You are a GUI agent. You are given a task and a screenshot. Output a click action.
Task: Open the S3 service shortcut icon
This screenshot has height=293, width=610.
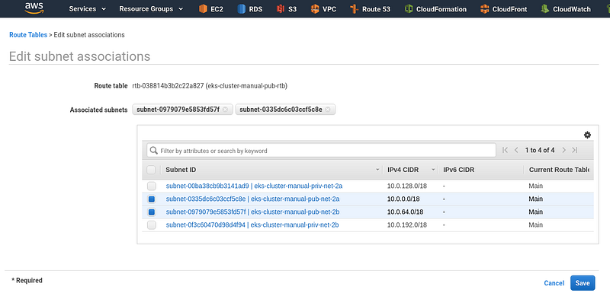281,9
